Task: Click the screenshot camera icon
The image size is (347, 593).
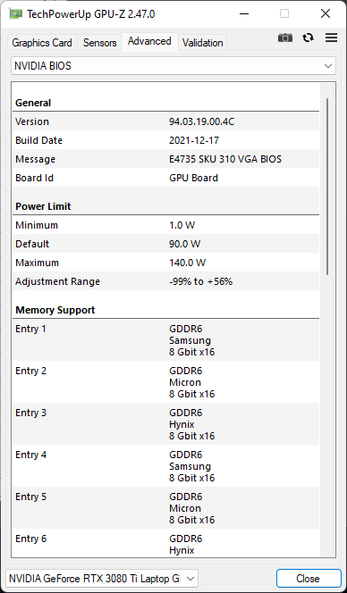Action: [285, 38]
